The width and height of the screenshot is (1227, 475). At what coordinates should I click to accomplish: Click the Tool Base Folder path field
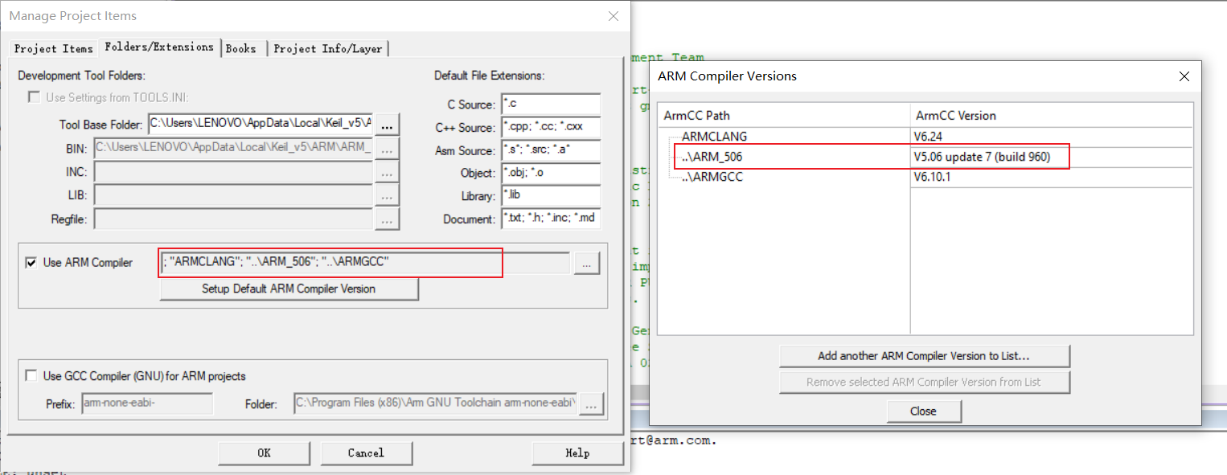[x=261, y=124]
